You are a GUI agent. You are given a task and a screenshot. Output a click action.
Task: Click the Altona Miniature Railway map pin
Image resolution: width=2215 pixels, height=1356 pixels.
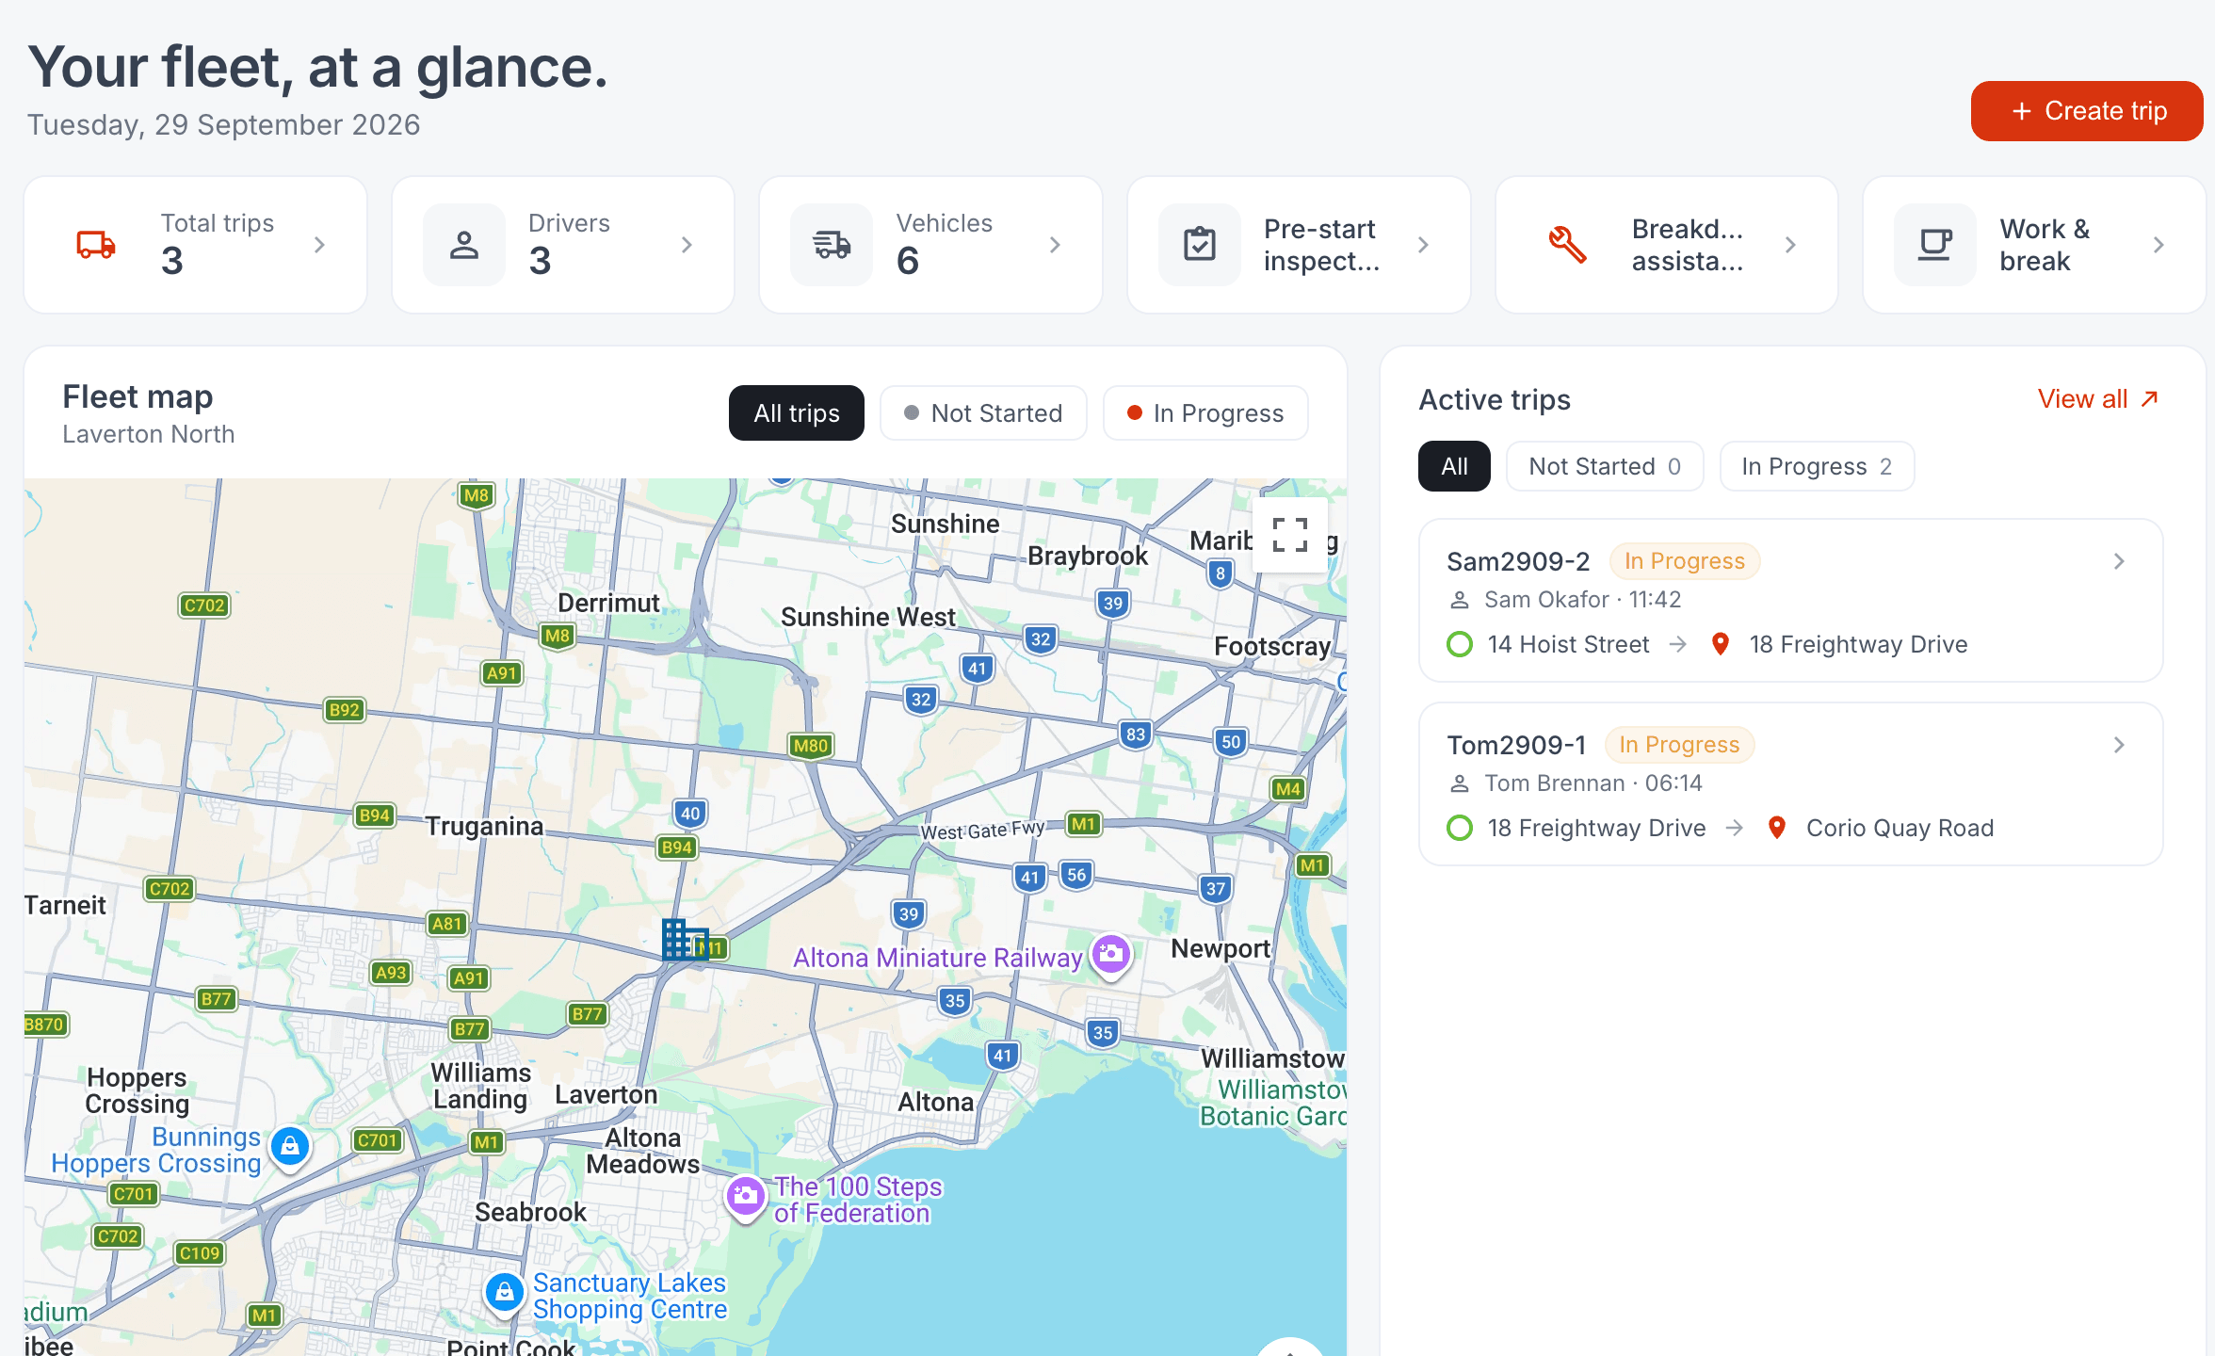click(1111, 955)
